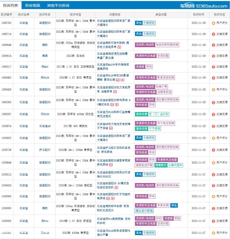
Task: Click 用户评分 status icon for complaint 1059855
Action: click(213, 138)
